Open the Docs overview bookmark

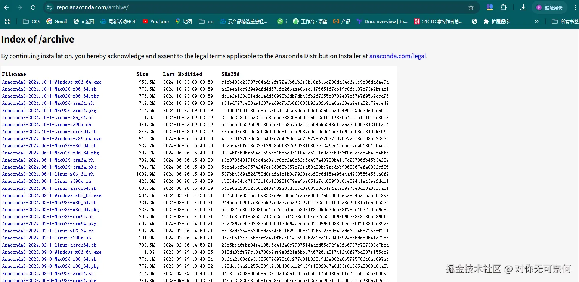point(382,21)
